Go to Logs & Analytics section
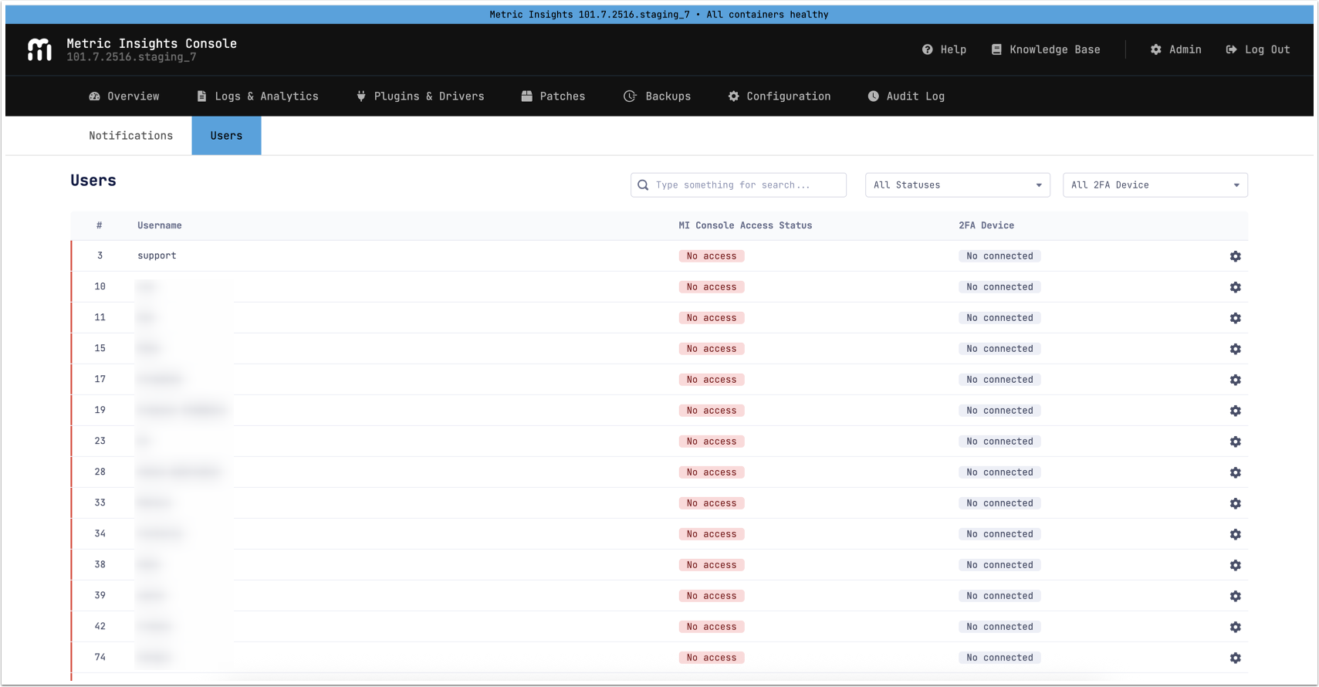The height and width of the screenshot is (687, 1319). click(258, 96)
